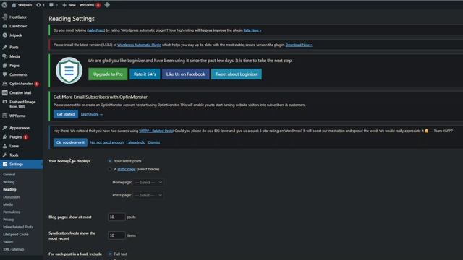Viewport: 463px width, 260px height.
Task: Click the Jetpack sidebar icon
Action: coord(5,35)
